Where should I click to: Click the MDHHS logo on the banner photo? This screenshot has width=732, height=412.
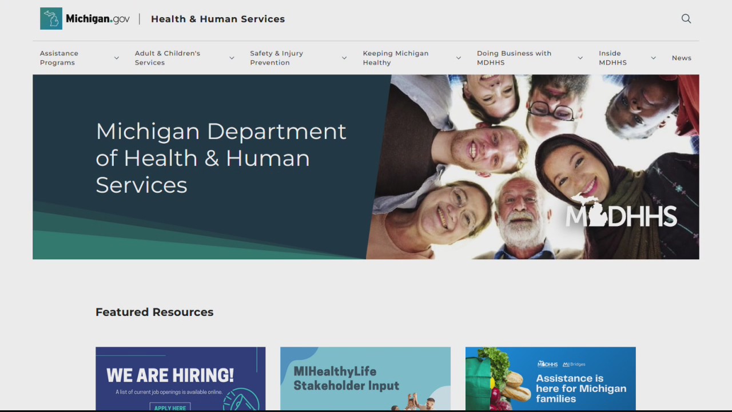click(621, 215)
